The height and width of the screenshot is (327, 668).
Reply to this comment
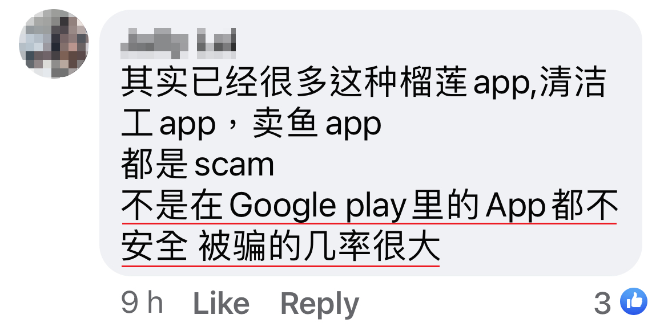tap(320, 304)
